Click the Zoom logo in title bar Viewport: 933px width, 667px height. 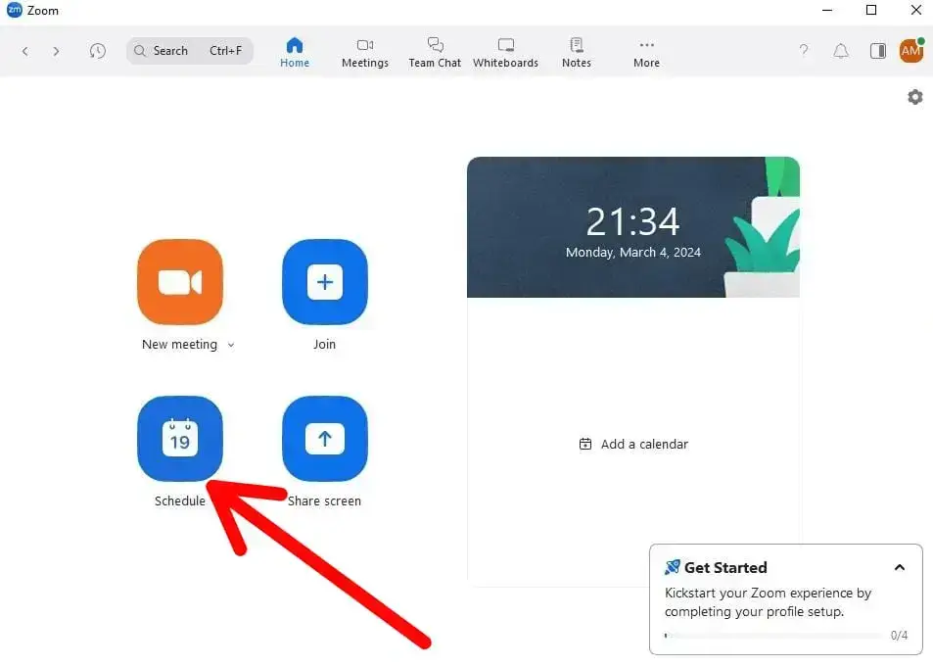click(15, 10)
